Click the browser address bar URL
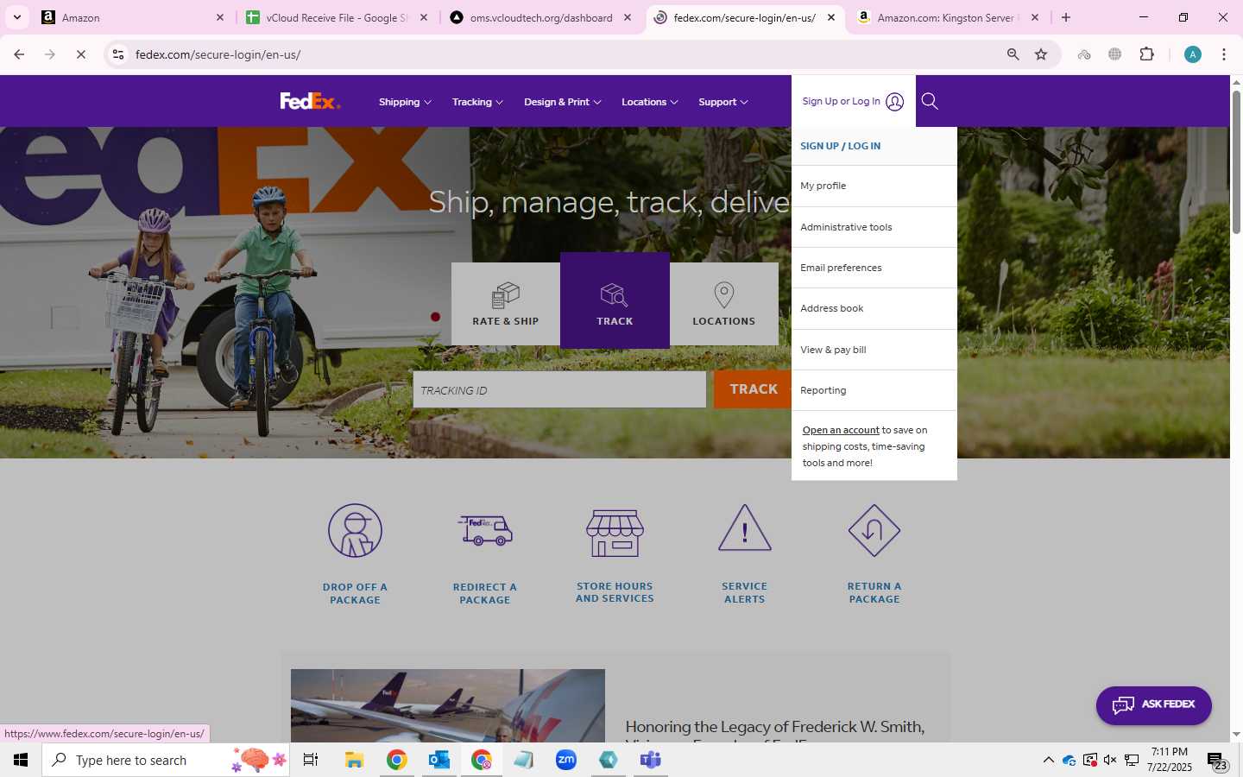The image size is (1243, 777). click(218, 54)
